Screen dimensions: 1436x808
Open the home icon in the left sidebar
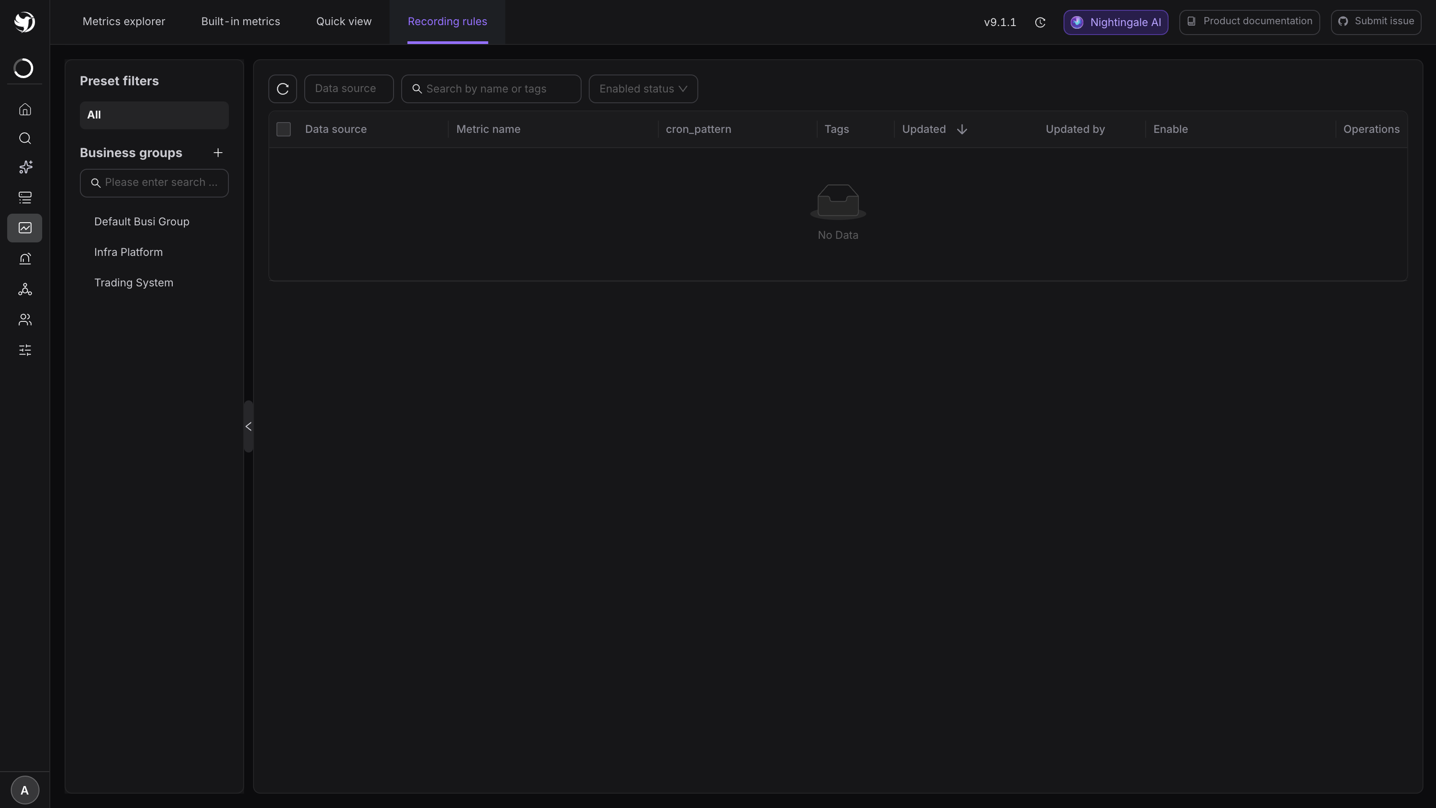click(x=25, y=109)
